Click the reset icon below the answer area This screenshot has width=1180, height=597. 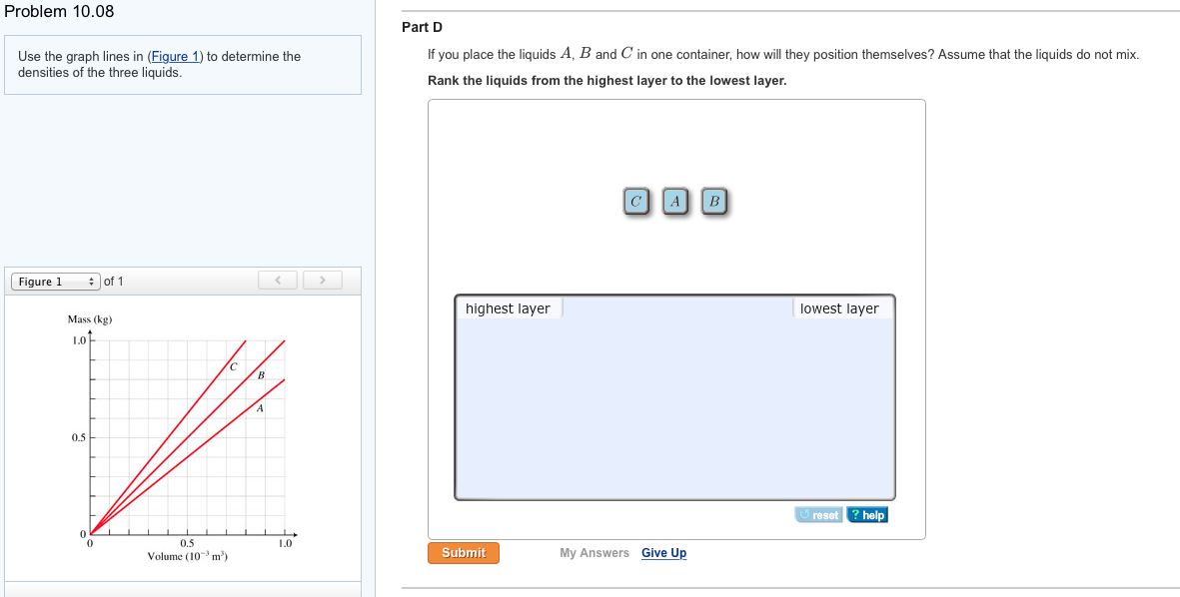(x=818, y=514)
